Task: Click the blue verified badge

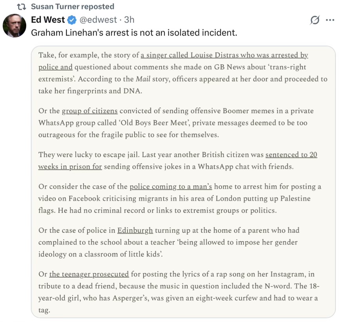Action: (x=72, y=20)
